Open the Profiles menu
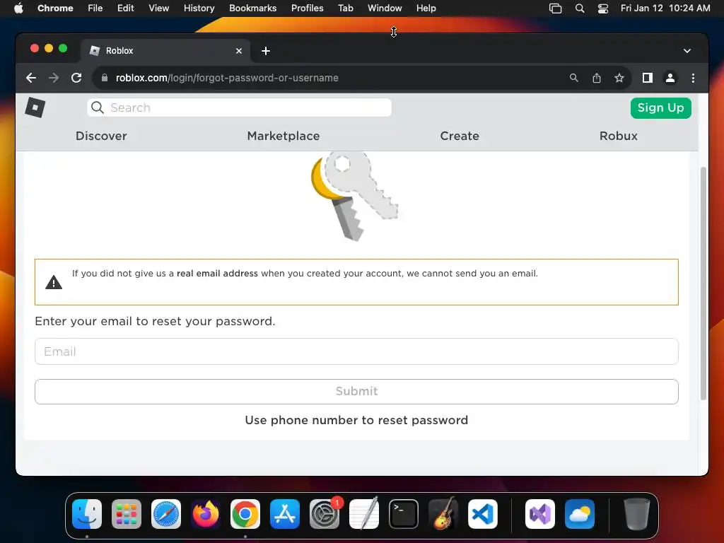This screenshot has height=543, width=724. 307,8
